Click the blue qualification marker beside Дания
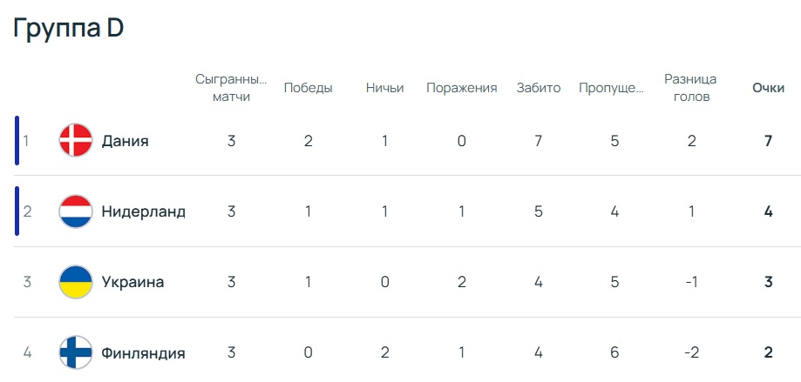 17,140
